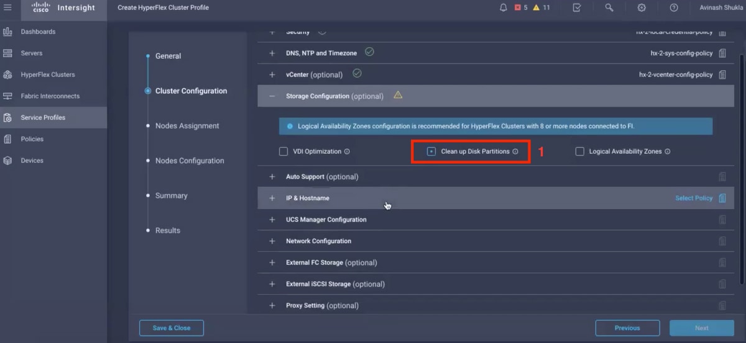746x343 pixels.
Task: Click the hx-2-vcenter-config-policy name
Action: [676, 74]
